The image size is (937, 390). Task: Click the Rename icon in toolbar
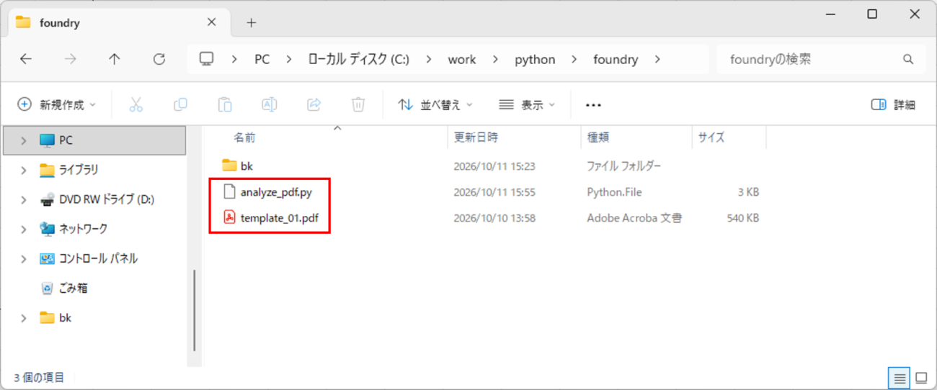269,105
